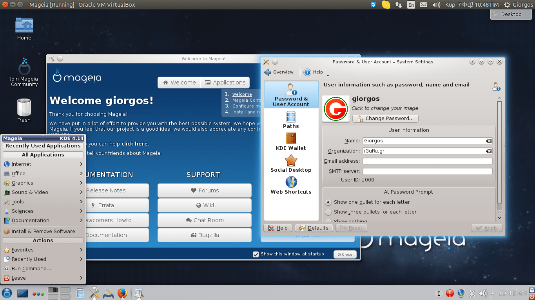Open the Web Shortcuts settings module
The width and height of the screenshot is (535, 300).
291,185
